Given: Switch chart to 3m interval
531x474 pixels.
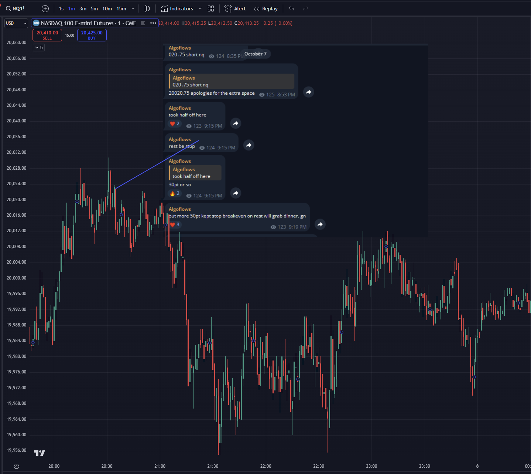Looking at the screenshot, I should pos(83,9).
